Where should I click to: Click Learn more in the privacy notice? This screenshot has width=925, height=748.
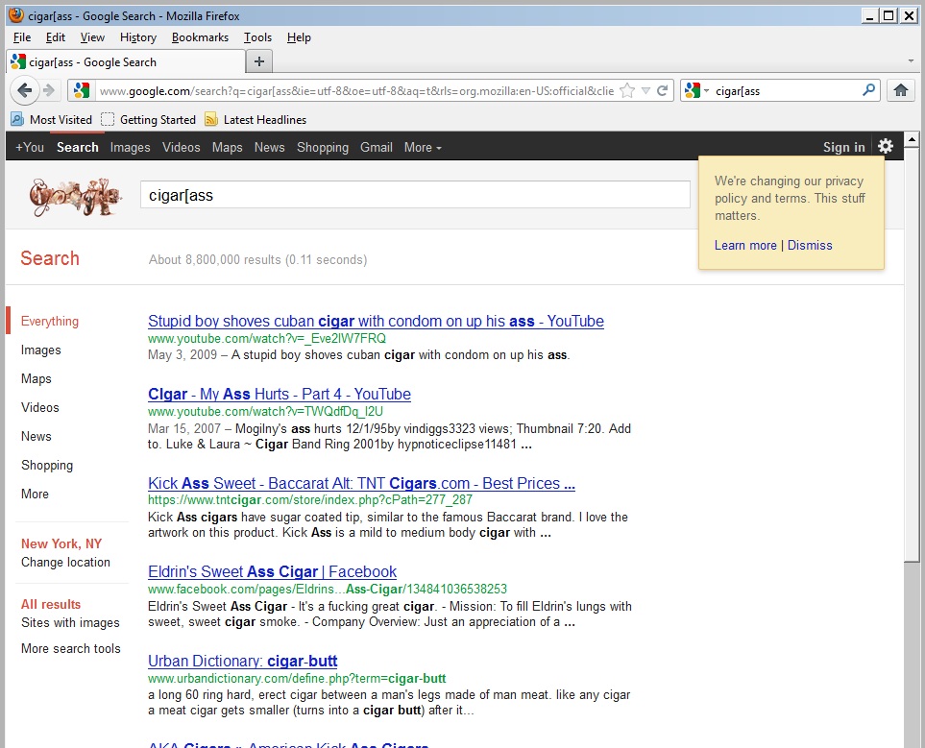click(745, 246)
